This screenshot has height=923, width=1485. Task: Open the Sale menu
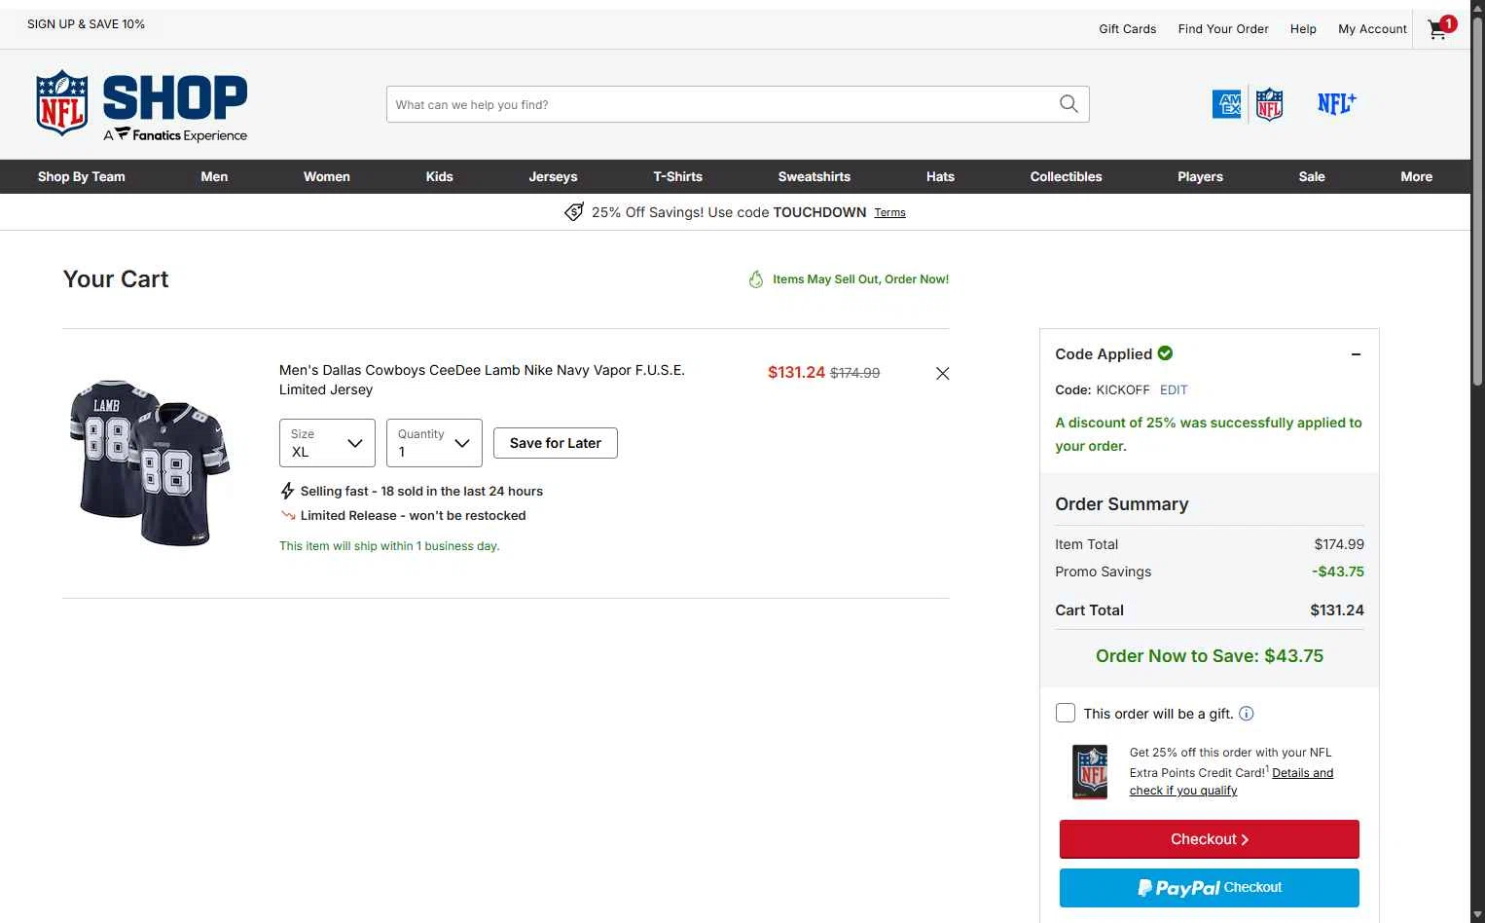pos(1312,177)
